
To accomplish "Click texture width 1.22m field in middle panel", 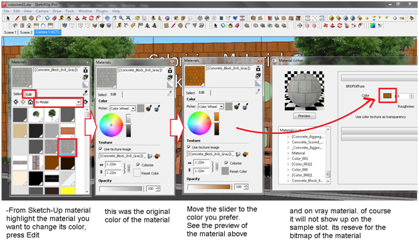I will pos(113,165).
